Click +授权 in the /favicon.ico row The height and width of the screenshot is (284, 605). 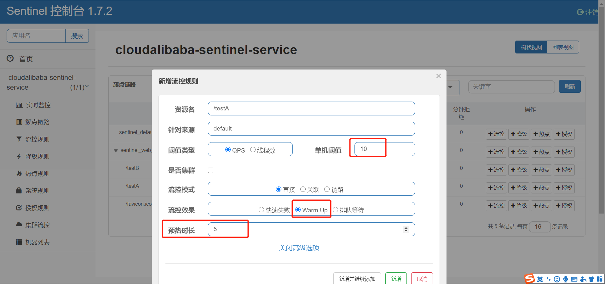coord(564,206)
